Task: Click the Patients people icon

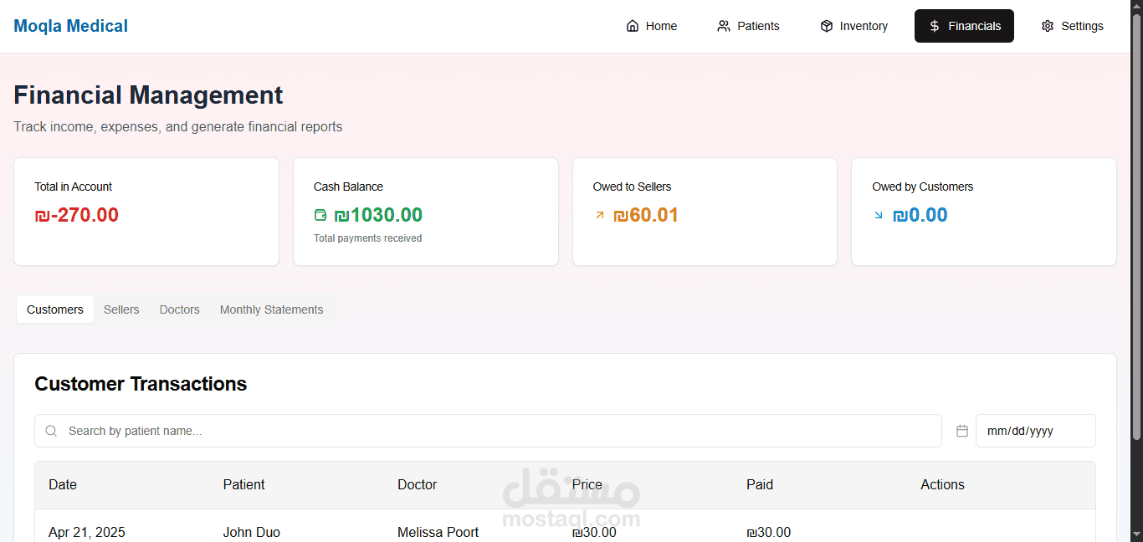Action: coord(724,26)
